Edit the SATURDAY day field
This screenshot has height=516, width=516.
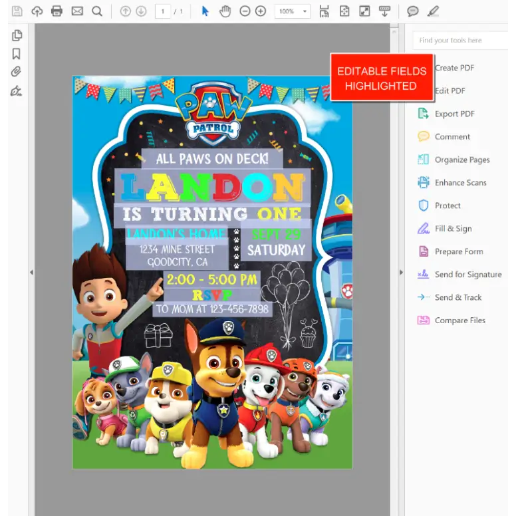pos(276,251)
